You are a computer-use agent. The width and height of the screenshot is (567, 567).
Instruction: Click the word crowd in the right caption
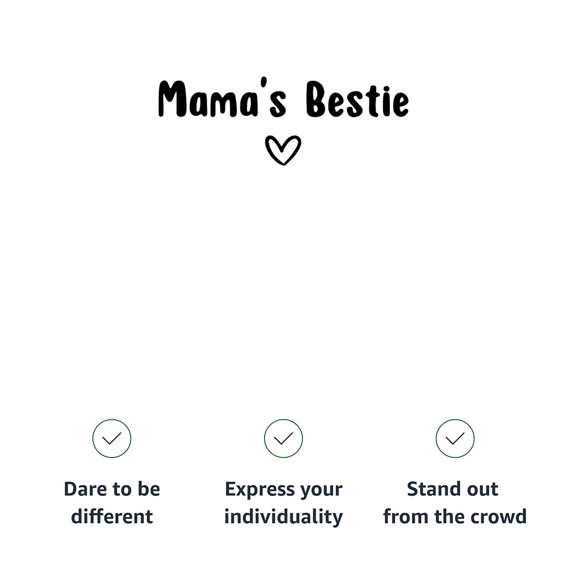coord(498,517)
